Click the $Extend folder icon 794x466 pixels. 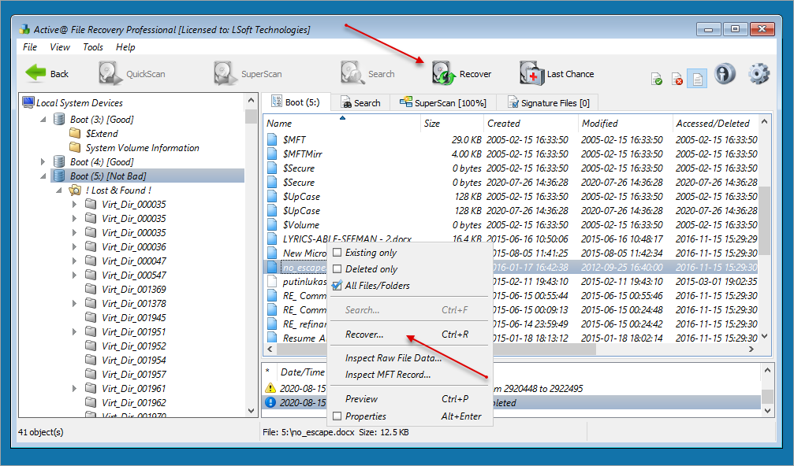pyautogui.click(x=75, y=134)
